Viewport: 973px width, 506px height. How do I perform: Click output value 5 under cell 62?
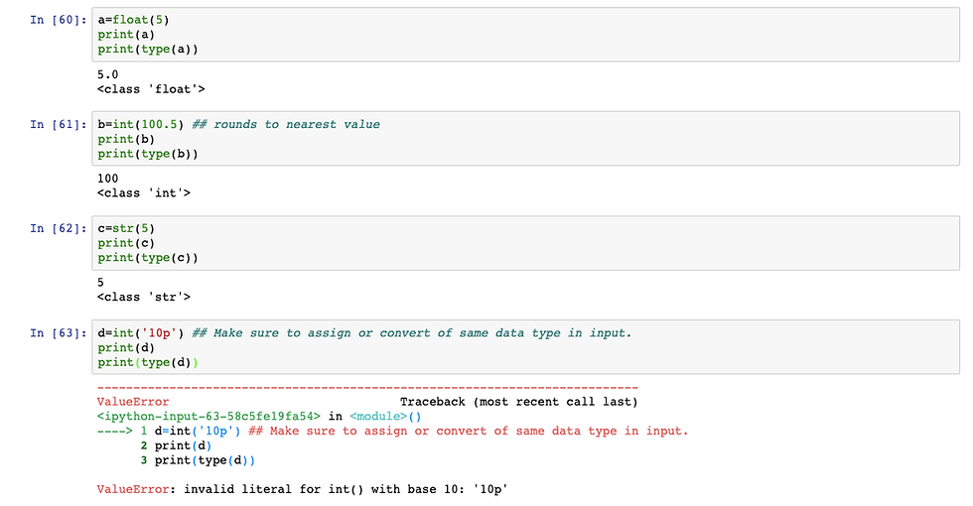pos(100,283)
